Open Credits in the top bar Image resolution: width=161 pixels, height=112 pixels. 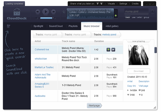pyautogui.click(x=135, y=4)
